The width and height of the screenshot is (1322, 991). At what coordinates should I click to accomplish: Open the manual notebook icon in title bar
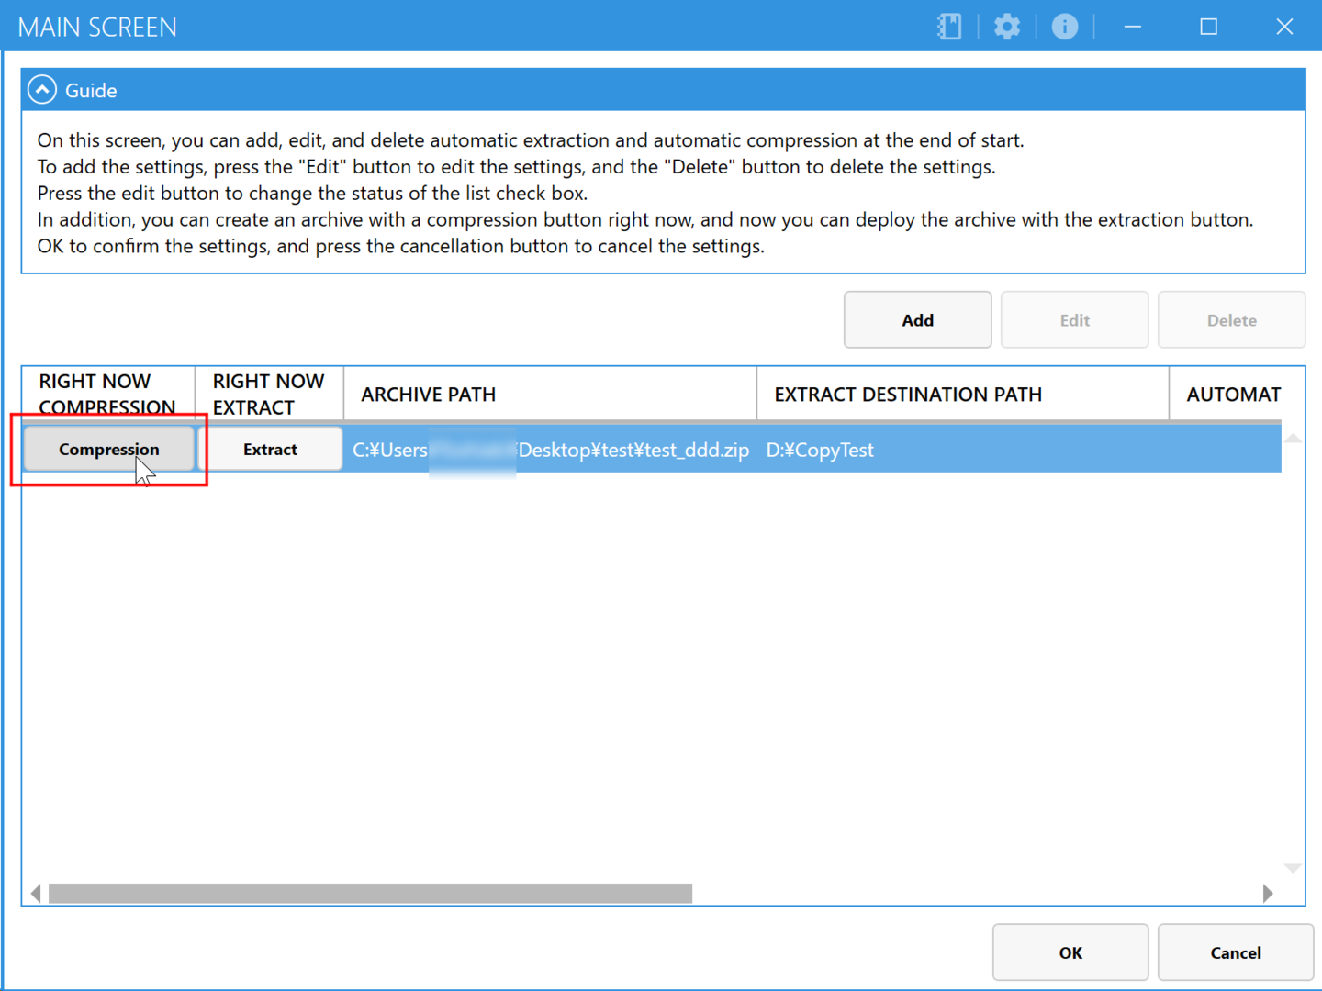click(x=949, y=27)
